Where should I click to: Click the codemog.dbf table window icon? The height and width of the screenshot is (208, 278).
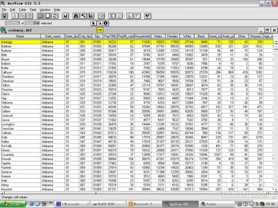click(3, 30)
